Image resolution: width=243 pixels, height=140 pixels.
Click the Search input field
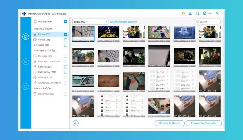[x=207, y=22]
